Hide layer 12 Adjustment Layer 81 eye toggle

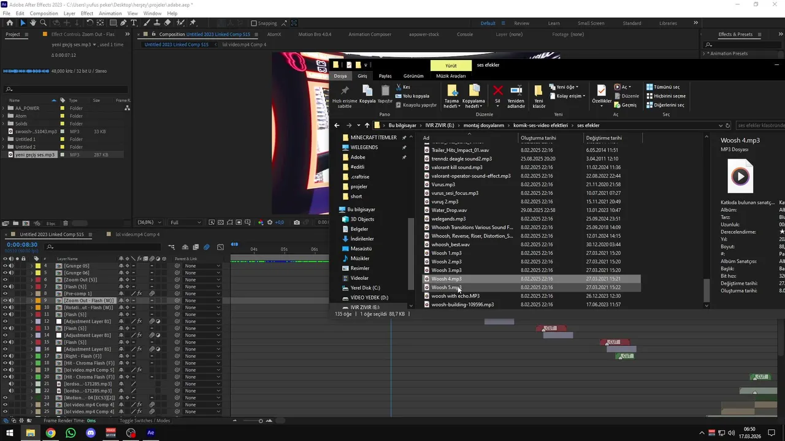(5, 321)
